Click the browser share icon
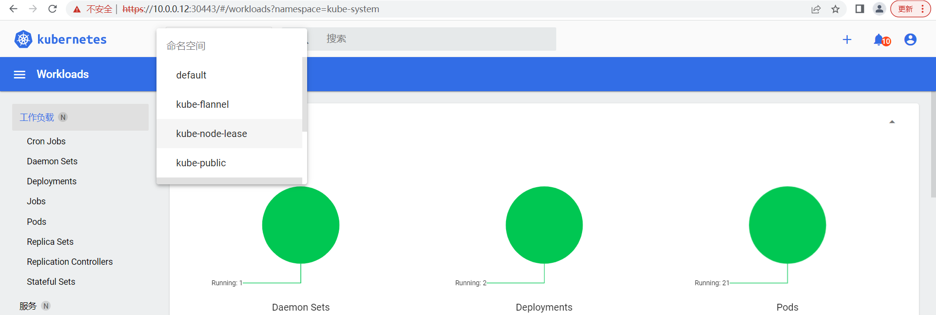Image resolution: width=936 pixels, height=315 pixels. tap(816, 9)
